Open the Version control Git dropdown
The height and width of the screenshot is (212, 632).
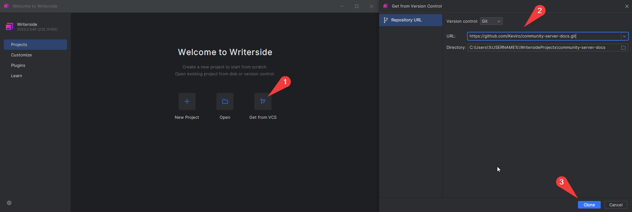[491, 21]
